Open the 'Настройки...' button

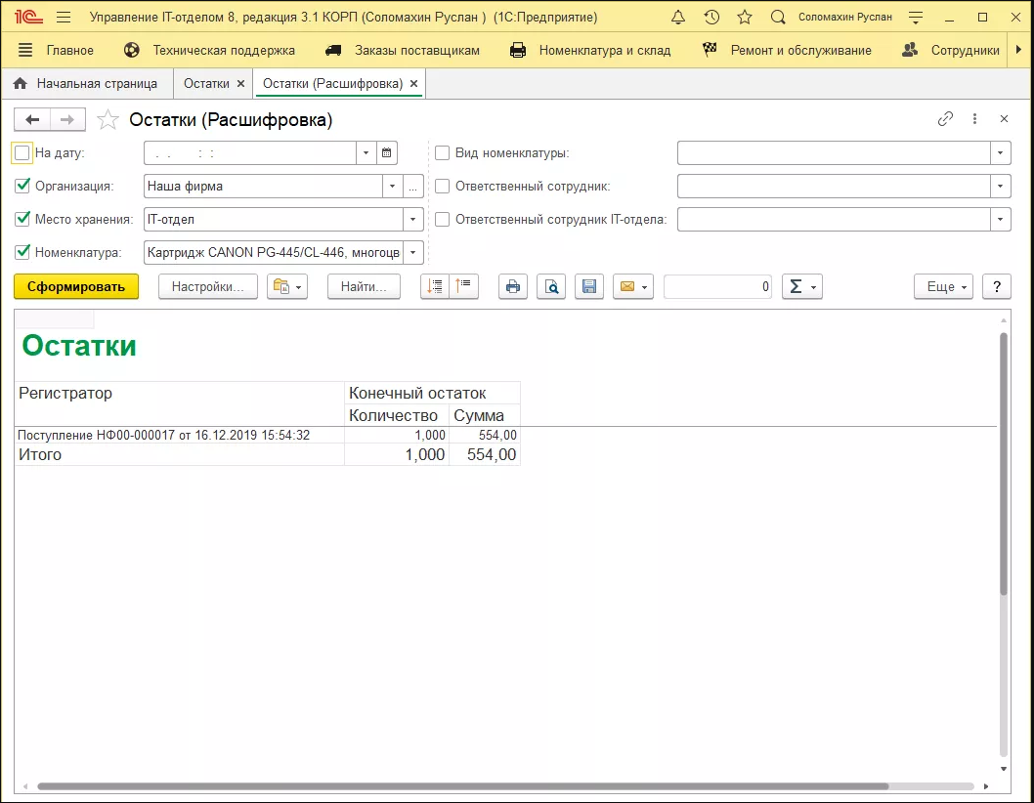207,286
